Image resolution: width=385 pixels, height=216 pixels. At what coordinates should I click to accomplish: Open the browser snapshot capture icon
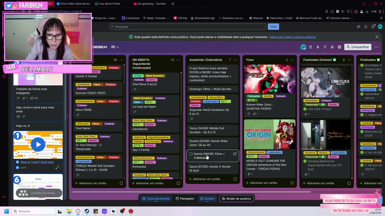(332, 12)
